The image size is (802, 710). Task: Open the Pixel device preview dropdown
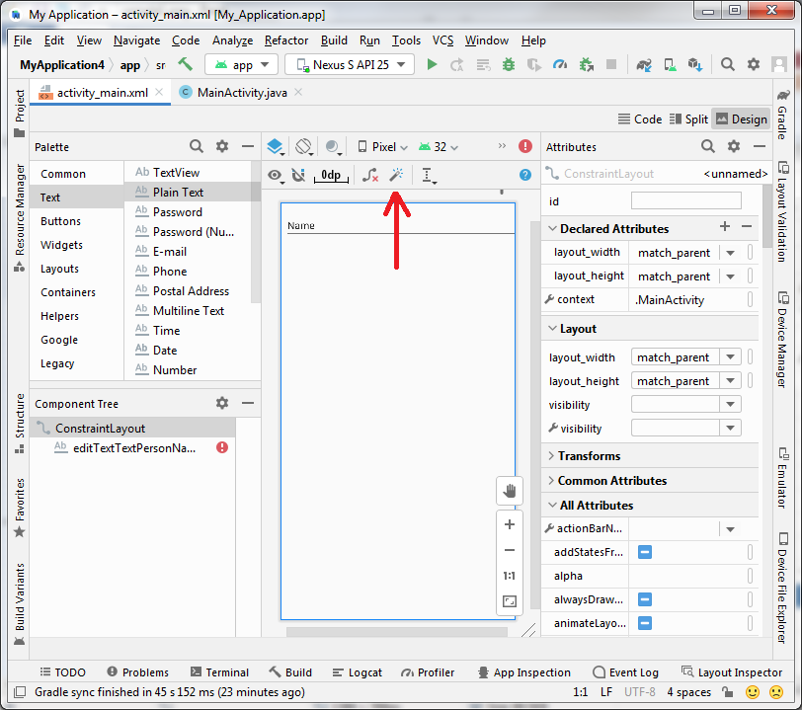(x=382, y=147)
